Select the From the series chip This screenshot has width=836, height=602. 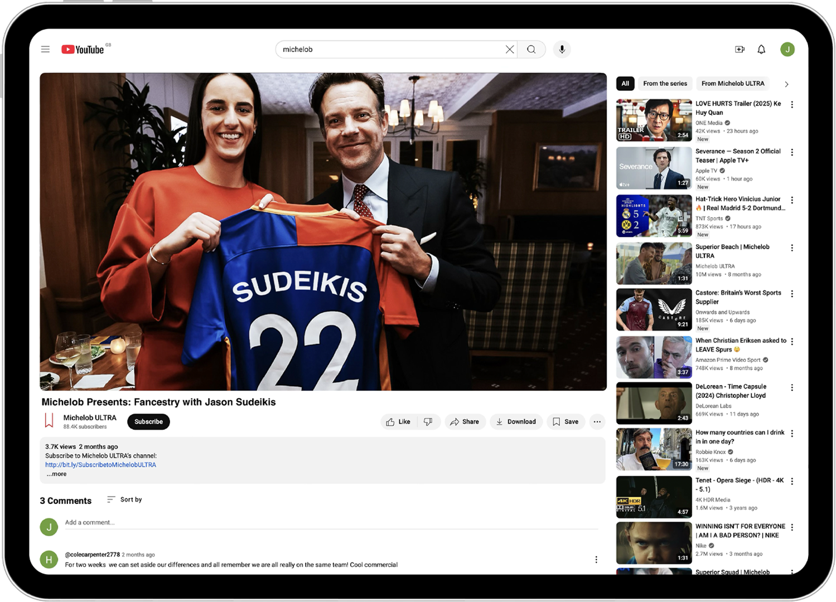click(x=665, y=84)
